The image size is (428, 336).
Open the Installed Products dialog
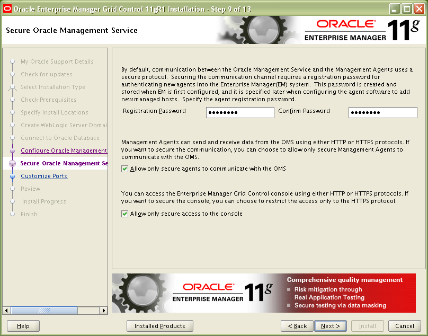[160, 326]
